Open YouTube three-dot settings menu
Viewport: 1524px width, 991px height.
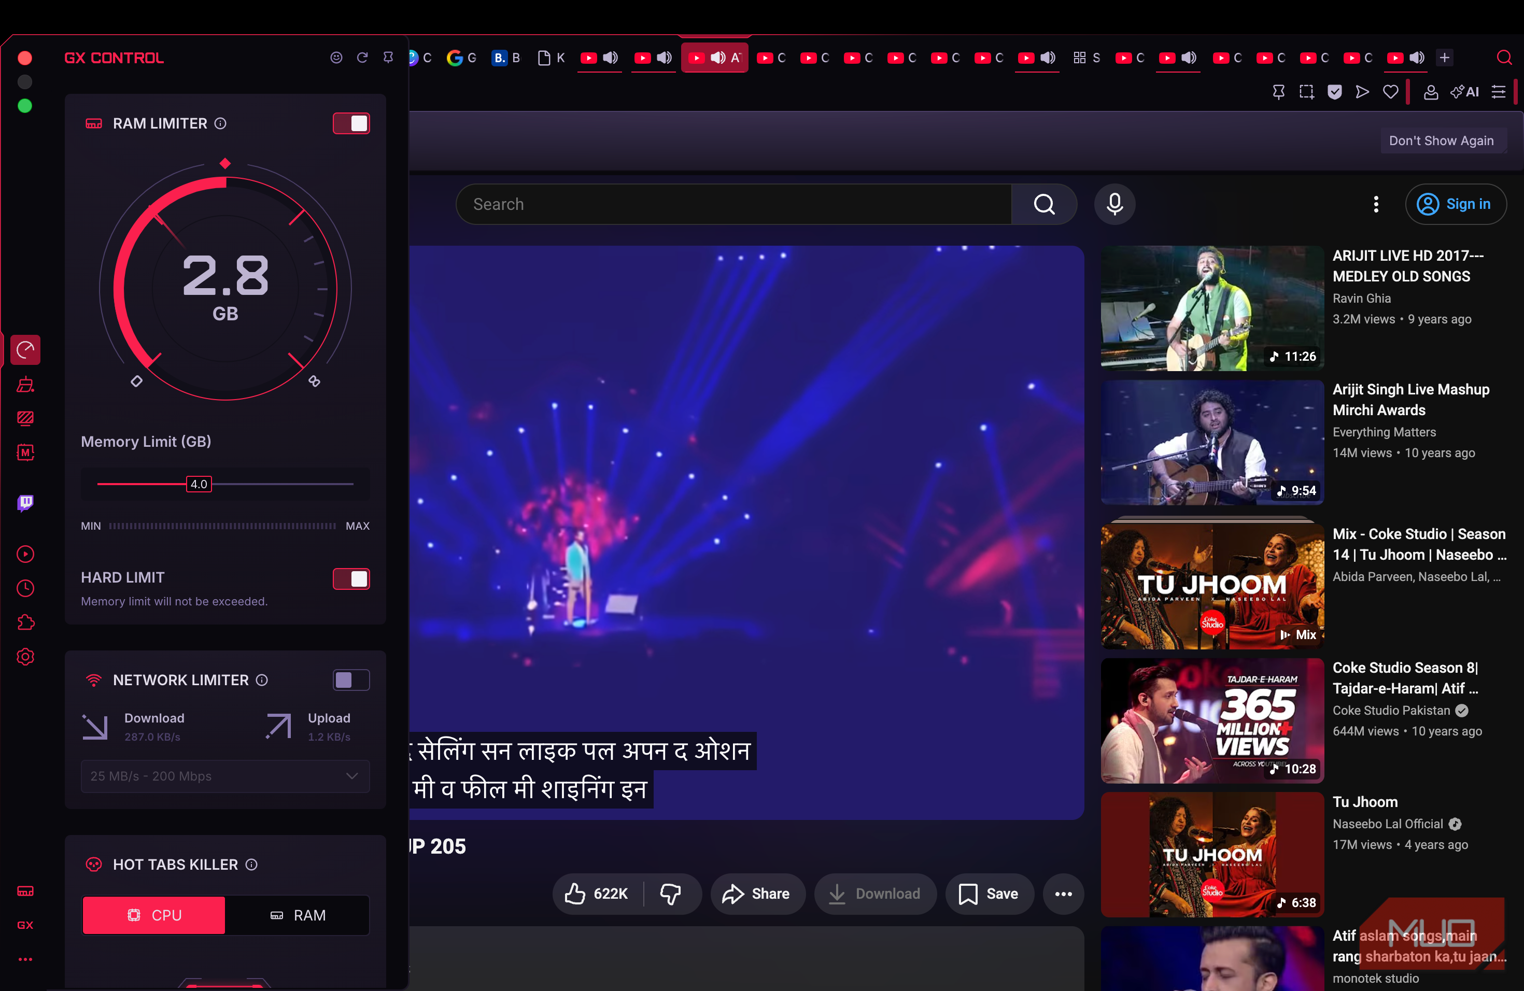[1375, 204]
